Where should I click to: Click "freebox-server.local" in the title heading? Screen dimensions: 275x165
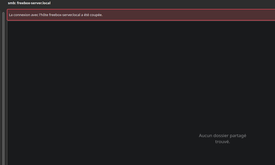point(34,3)
